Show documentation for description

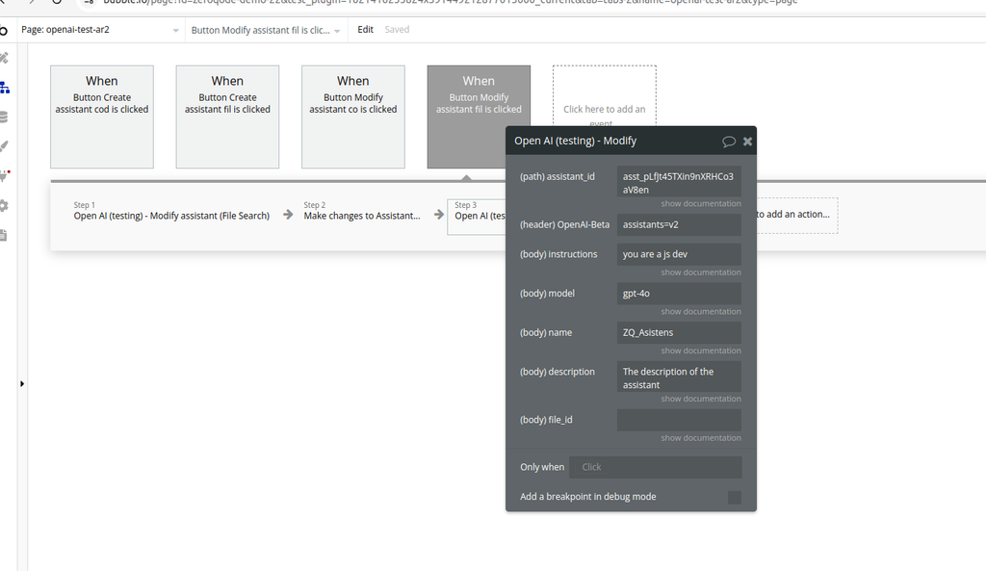point(701,399)
